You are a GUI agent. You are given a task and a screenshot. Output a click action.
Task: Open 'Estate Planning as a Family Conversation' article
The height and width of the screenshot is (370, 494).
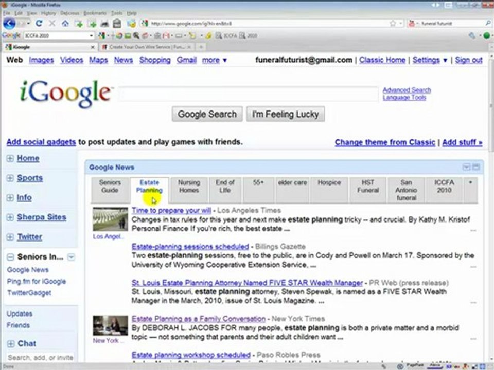[x=199, y=319]
